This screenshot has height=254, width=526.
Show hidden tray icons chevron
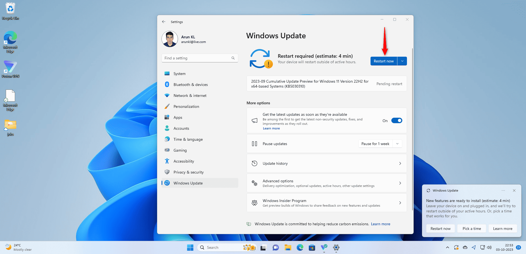tap(448, 247)
